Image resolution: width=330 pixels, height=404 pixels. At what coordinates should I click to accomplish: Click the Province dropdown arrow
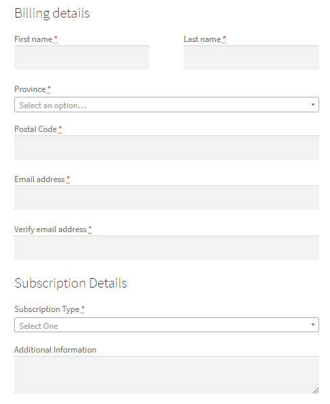tap(312, 105)
